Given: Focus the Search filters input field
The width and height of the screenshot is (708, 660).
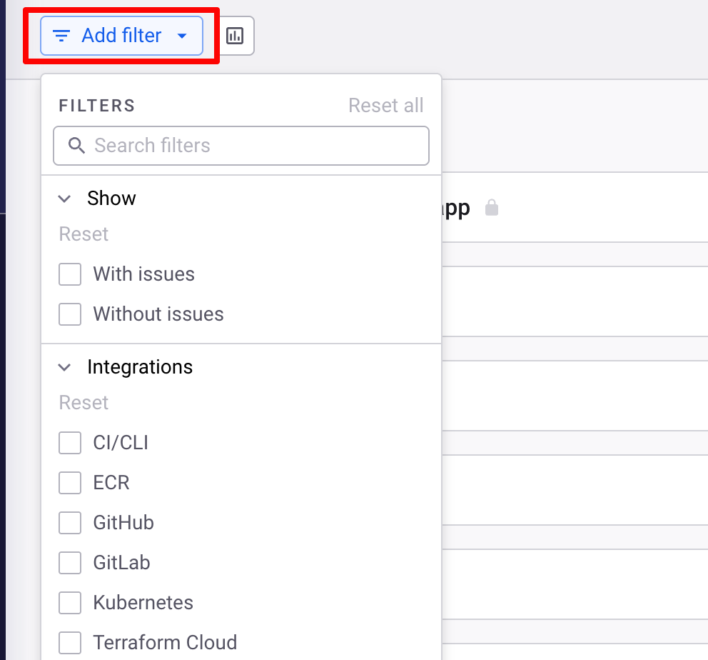Looking at the screenshot, I should pos(241,146).
